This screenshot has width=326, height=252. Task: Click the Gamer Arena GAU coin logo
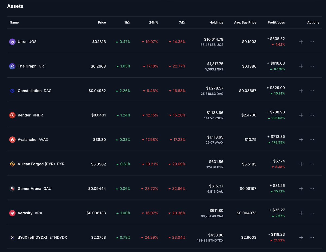12,189
